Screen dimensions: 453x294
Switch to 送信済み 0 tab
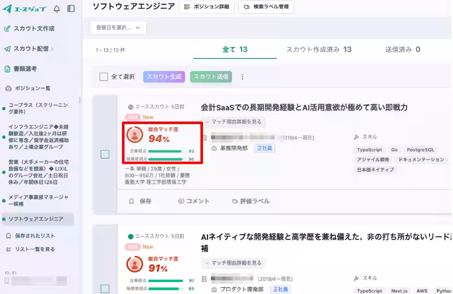(403, 50)
